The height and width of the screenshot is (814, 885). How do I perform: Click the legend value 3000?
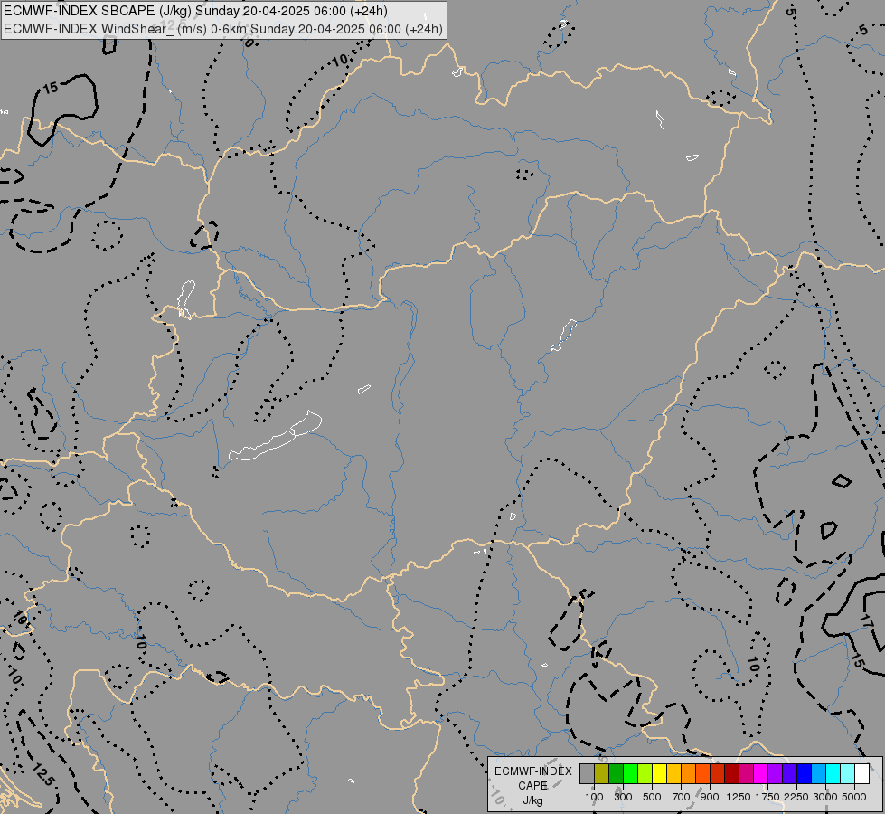click(x=825, y=797)
